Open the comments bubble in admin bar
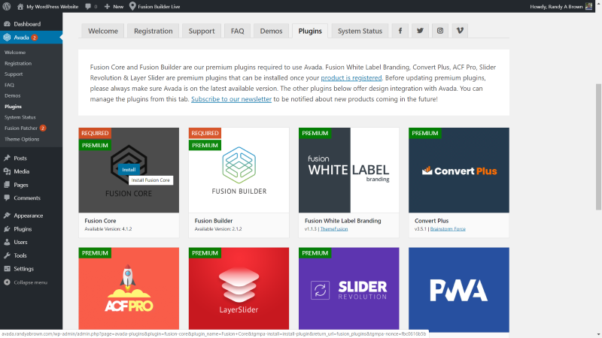This screenshot has width=602, height=338. pos(88,7)
